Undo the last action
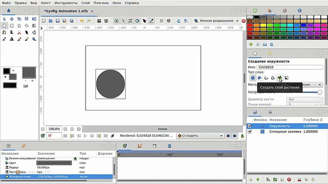 click(82, 21)
